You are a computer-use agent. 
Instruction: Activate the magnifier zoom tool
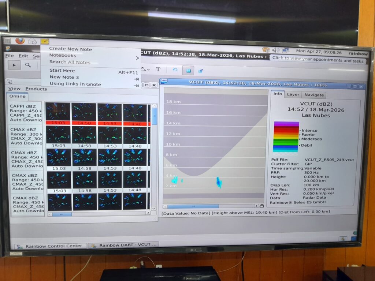pyautogui.click(x=28, y=65)
